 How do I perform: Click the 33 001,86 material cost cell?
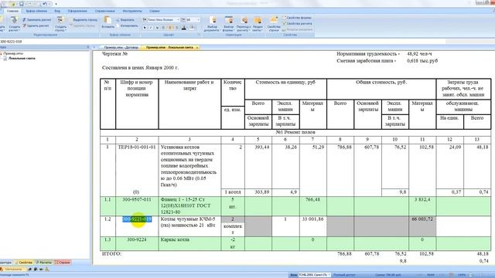312,219
